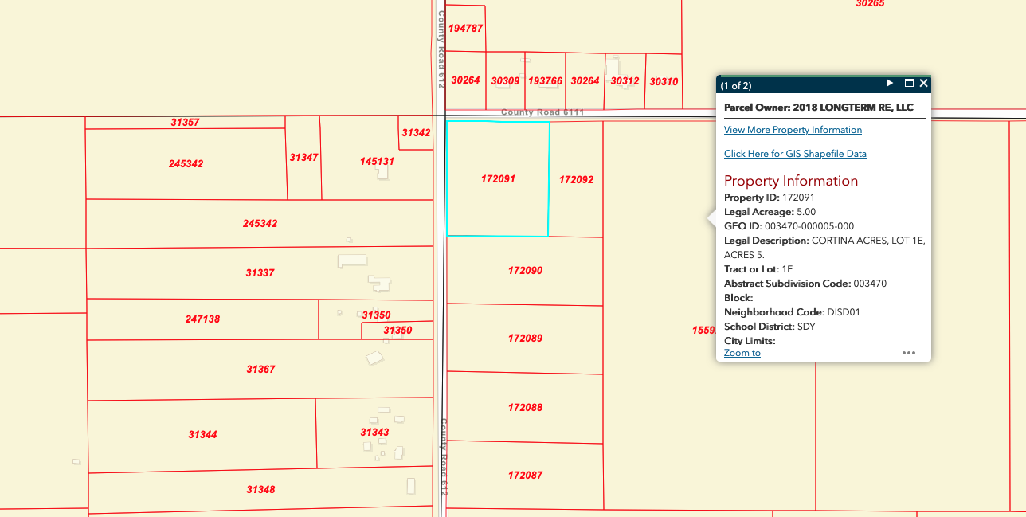Maximize the parcel info popup
Screen dimensions: 1026x517
tap(908, 84)
